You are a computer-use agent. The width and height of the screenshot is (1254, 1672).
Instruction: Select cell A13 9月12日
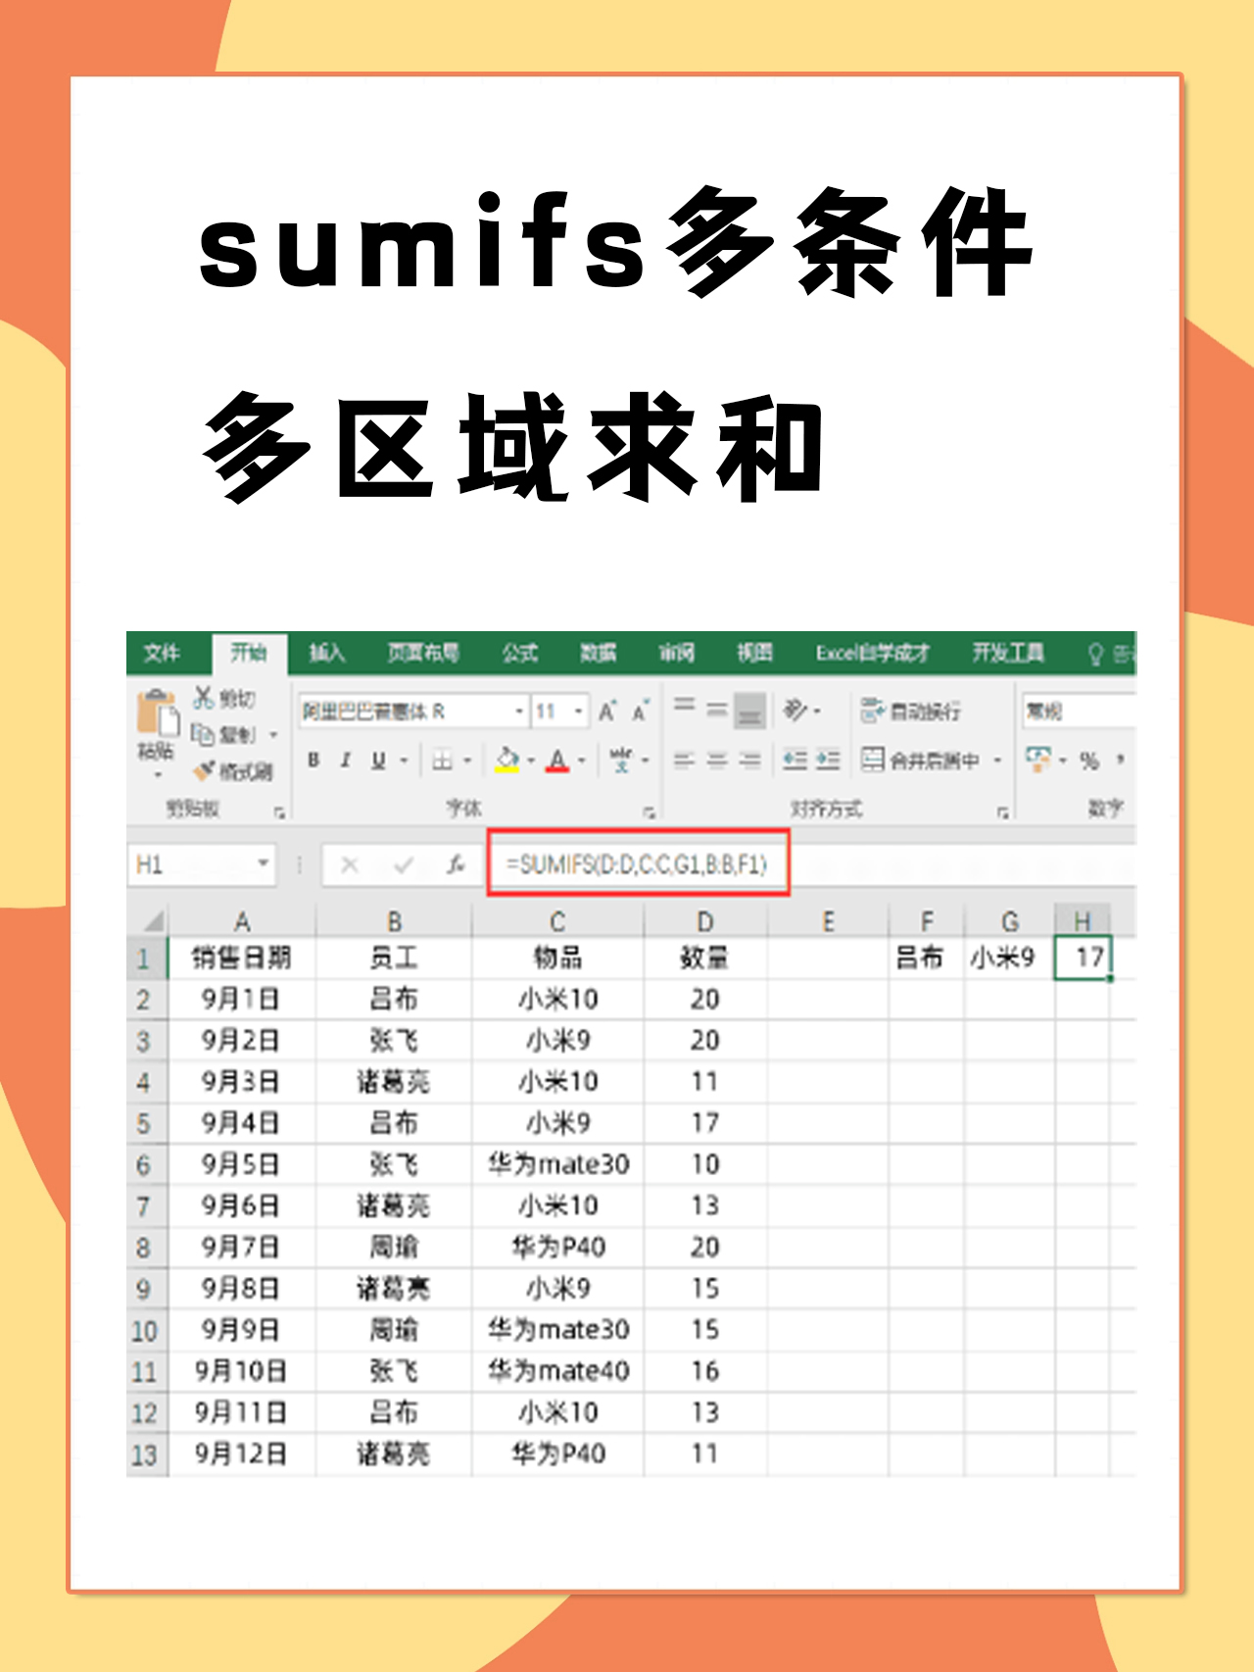[241, 1453]
